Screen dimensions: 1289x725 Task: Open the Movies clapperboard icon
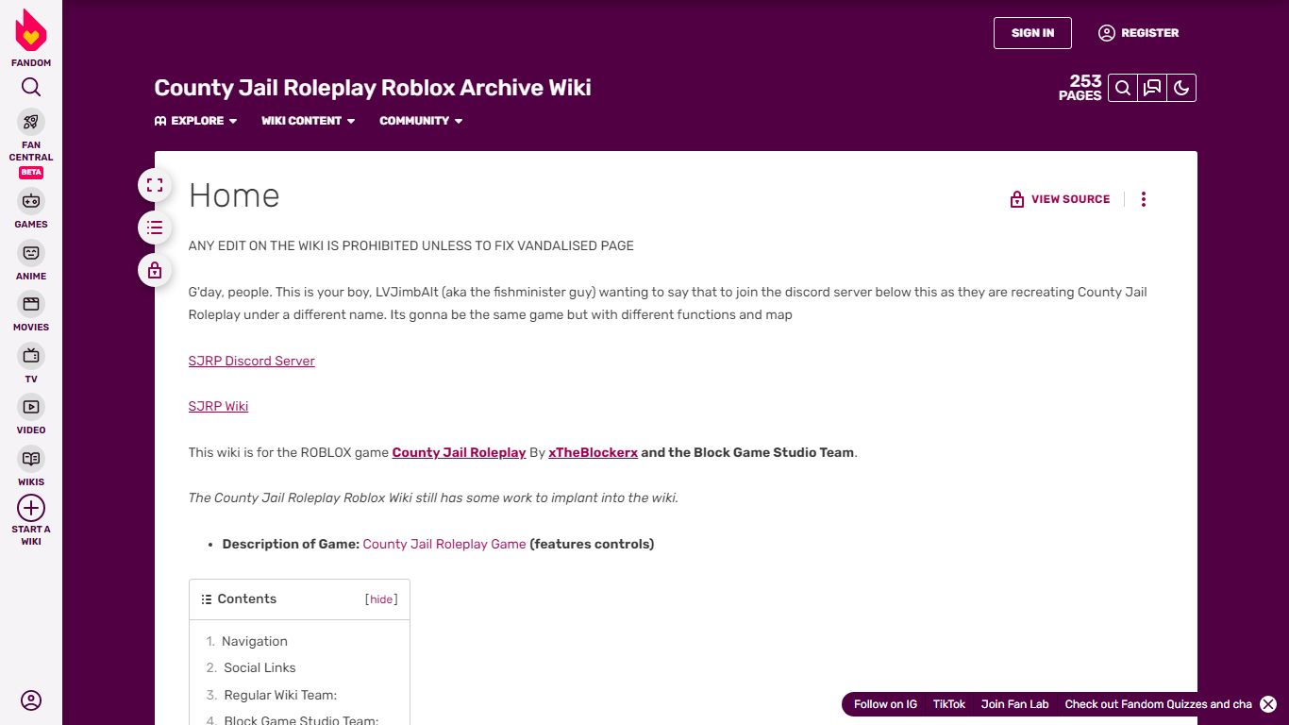click(x=31, y=304)
